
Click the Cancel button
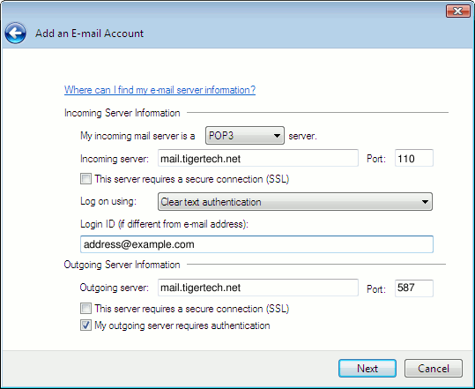434,369
